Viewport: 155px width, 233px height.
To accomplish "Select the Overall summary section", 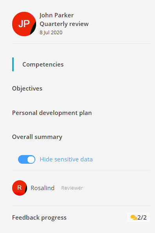I will point(37,137).
